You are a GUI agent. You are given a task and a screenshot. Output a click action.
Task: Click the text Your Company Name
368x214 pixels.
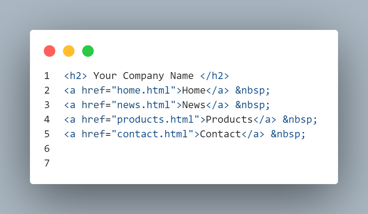[143, 76]
